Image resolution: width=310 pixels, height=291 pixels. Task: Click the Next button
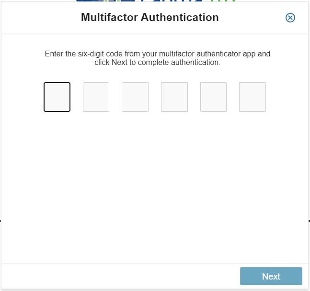[x=271, y=276]
